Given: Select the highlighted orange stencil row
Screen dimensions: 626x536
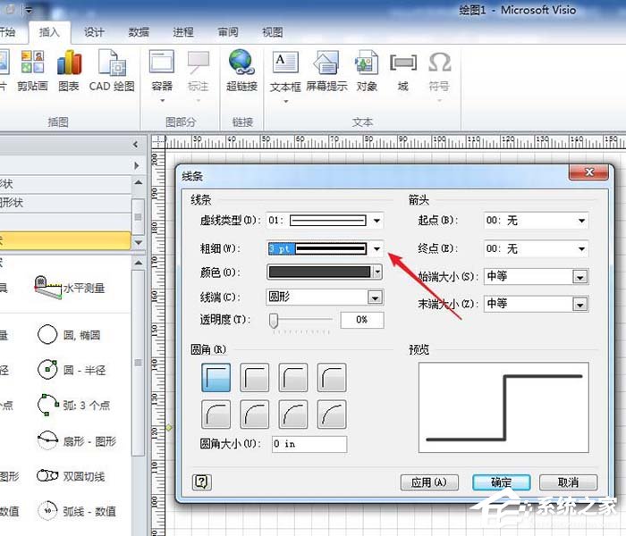Looking at the screenshot, I should click(x=65, y=240).
